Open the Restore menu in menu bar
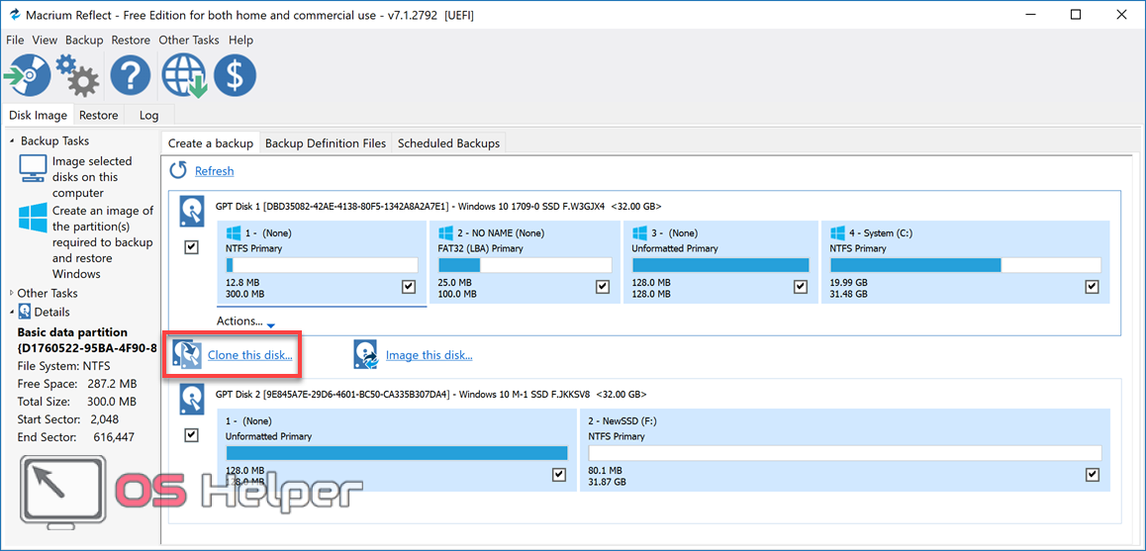 pyautogui.click(x=131, y=41)
